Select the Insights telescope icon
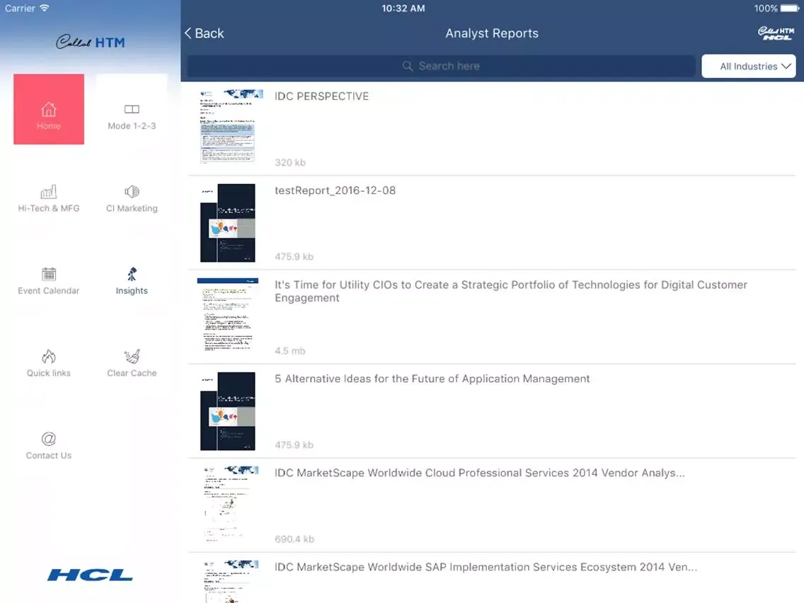The height and width of the screenshot is (603, 804). click(x=132, y=275)
